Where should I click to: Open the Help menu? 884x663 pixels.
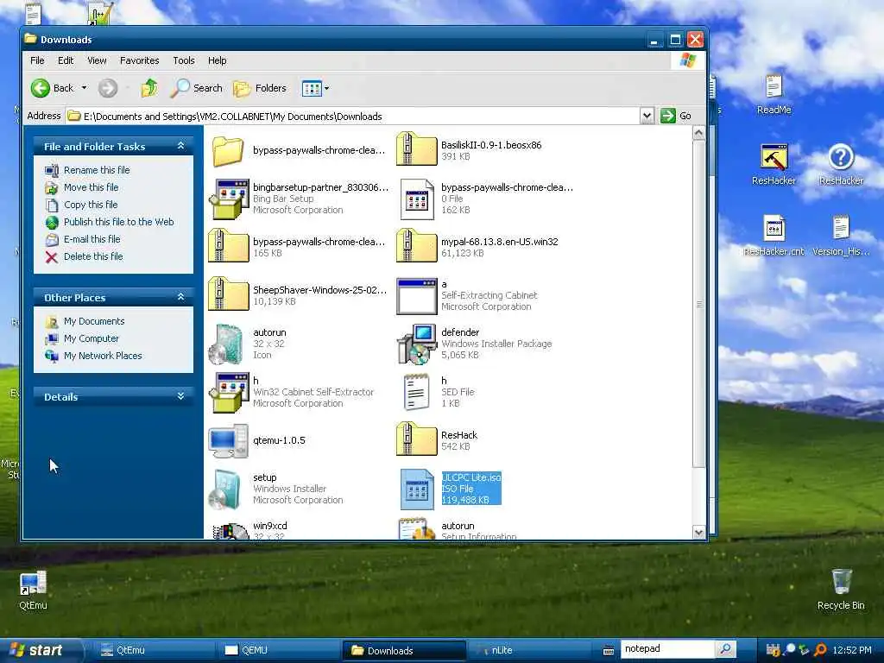coord(217,60)
